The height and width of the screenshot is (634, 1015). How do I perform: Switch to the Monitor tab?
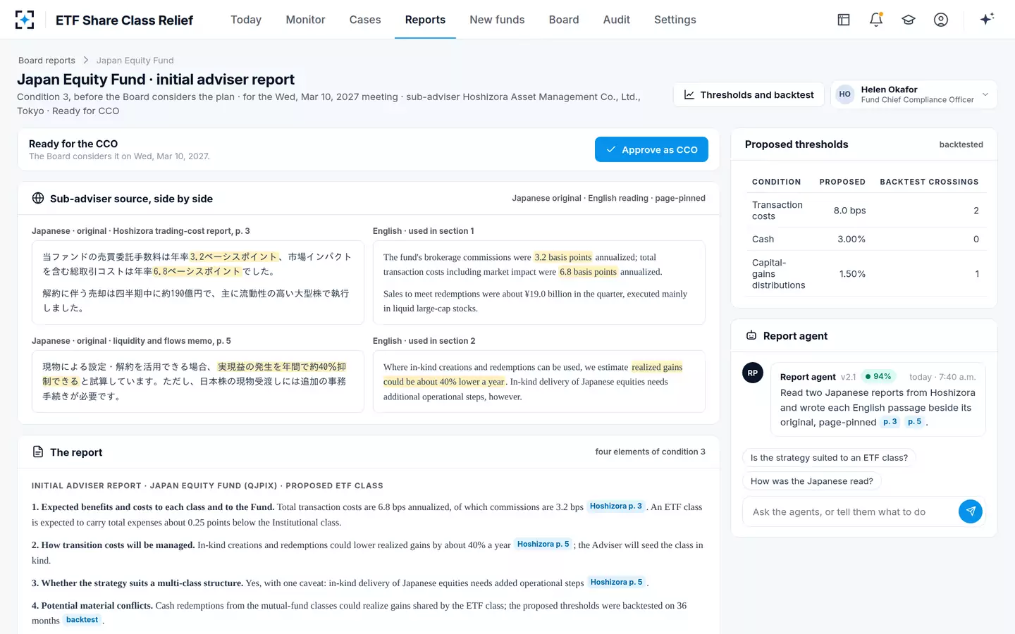pos(305,20)
